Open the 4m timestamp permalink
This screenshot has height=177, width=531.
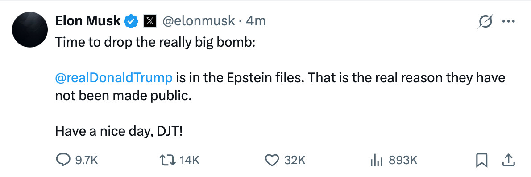click(256, 21)
